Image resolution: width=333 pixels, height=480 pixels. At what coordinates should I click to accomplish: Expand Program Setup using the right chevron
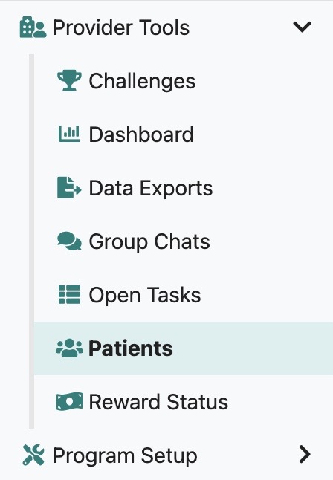click(305, 454)
